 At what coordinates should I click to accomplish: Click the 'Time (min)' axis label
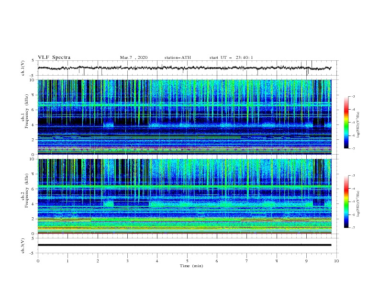191,266
